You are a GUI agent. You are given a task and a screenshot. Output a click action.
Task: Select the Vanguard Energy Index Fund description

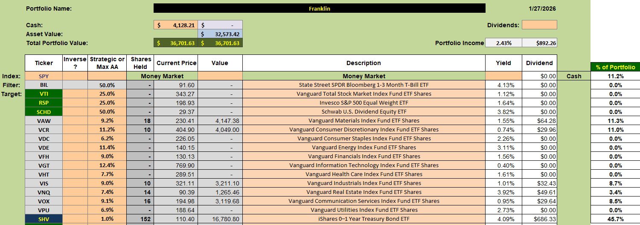(364, 148)
